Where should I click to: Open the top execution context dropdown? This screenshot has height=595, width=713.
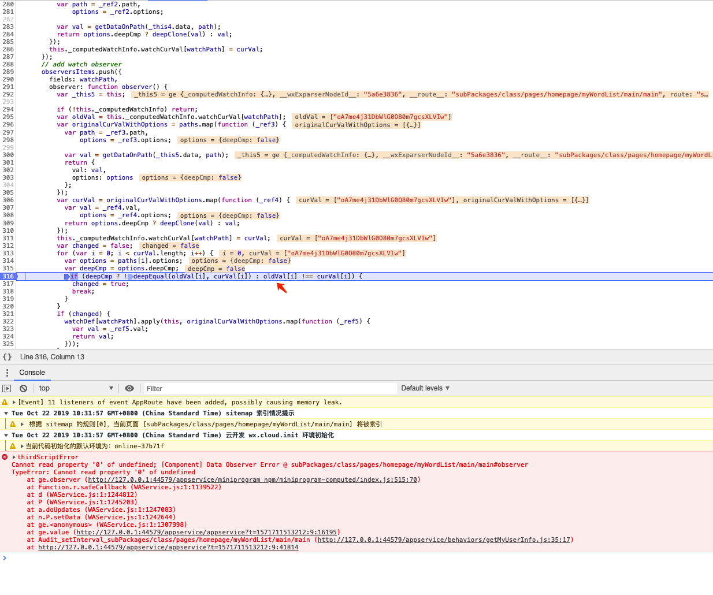(x=75, y=388)
